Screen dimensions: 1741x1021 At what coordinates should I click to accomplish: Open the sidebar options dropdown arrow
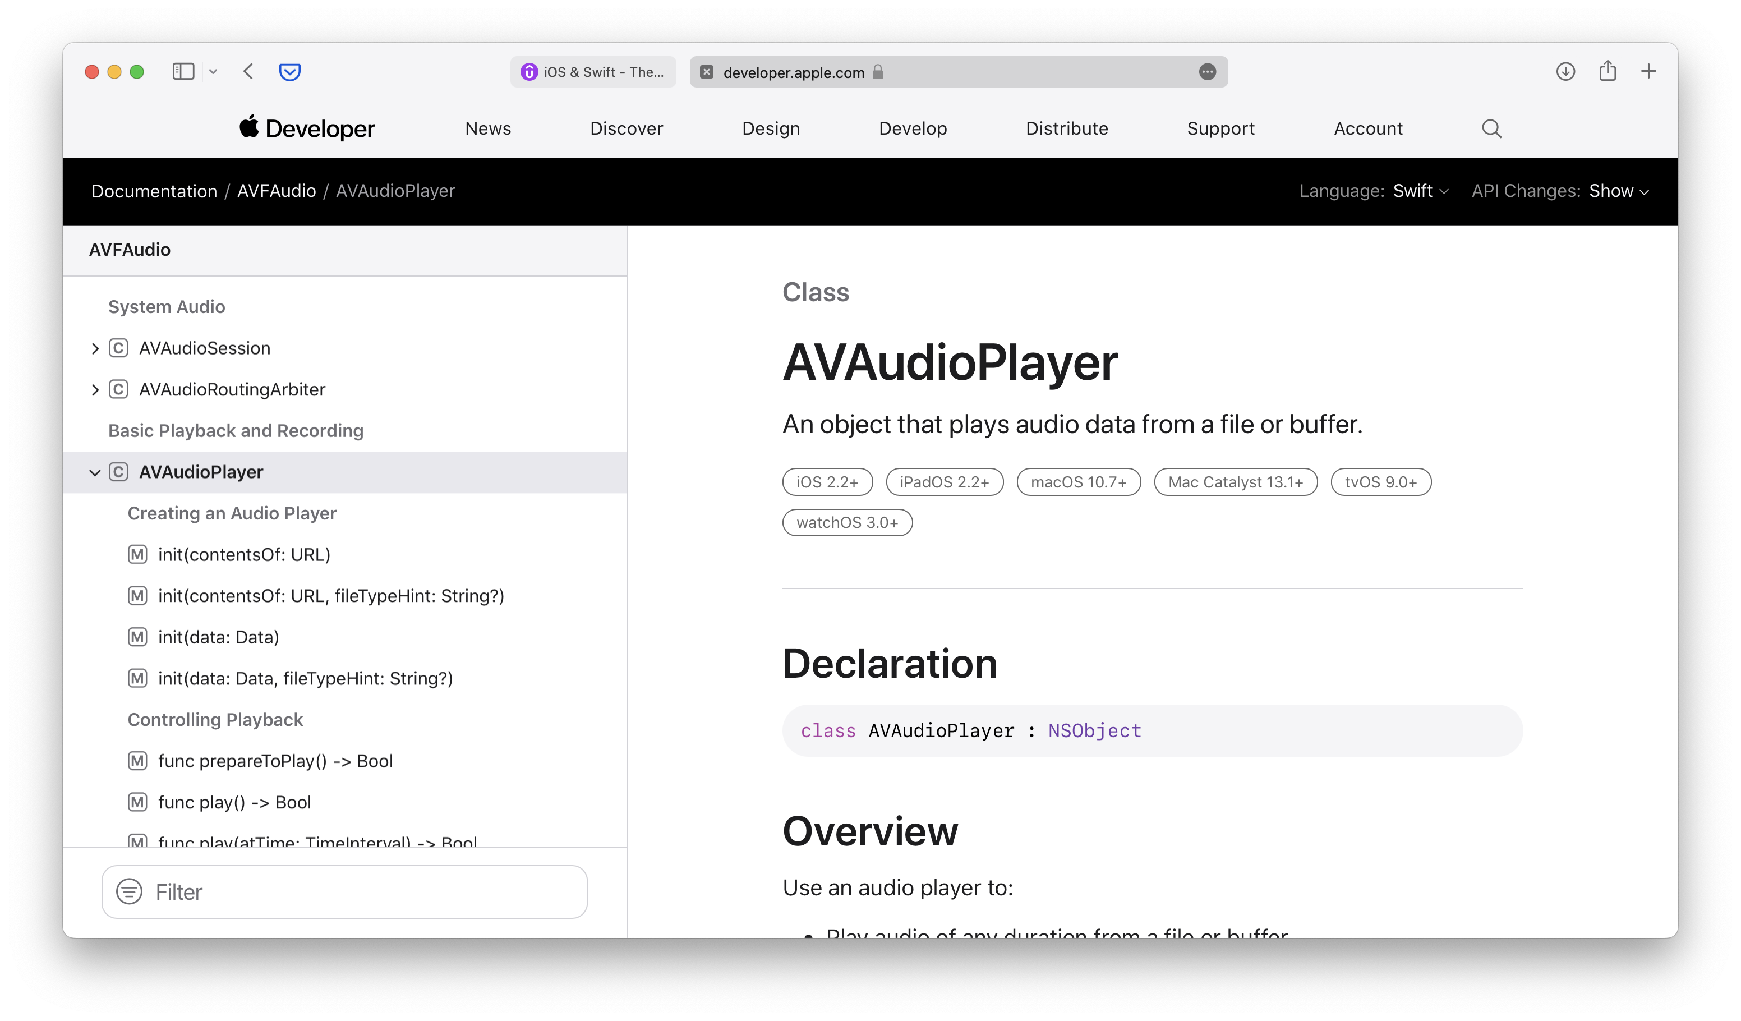(214, 72)
